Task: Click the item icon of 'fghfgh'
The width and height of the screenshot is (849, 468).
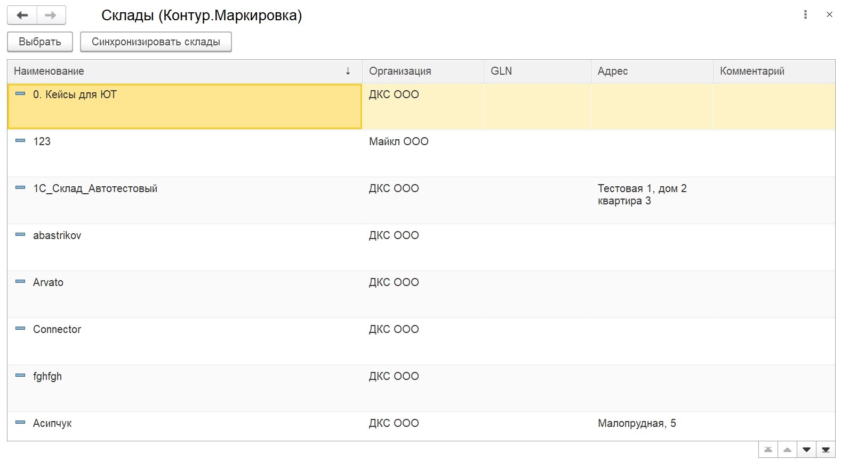Action: pos(20,376)
